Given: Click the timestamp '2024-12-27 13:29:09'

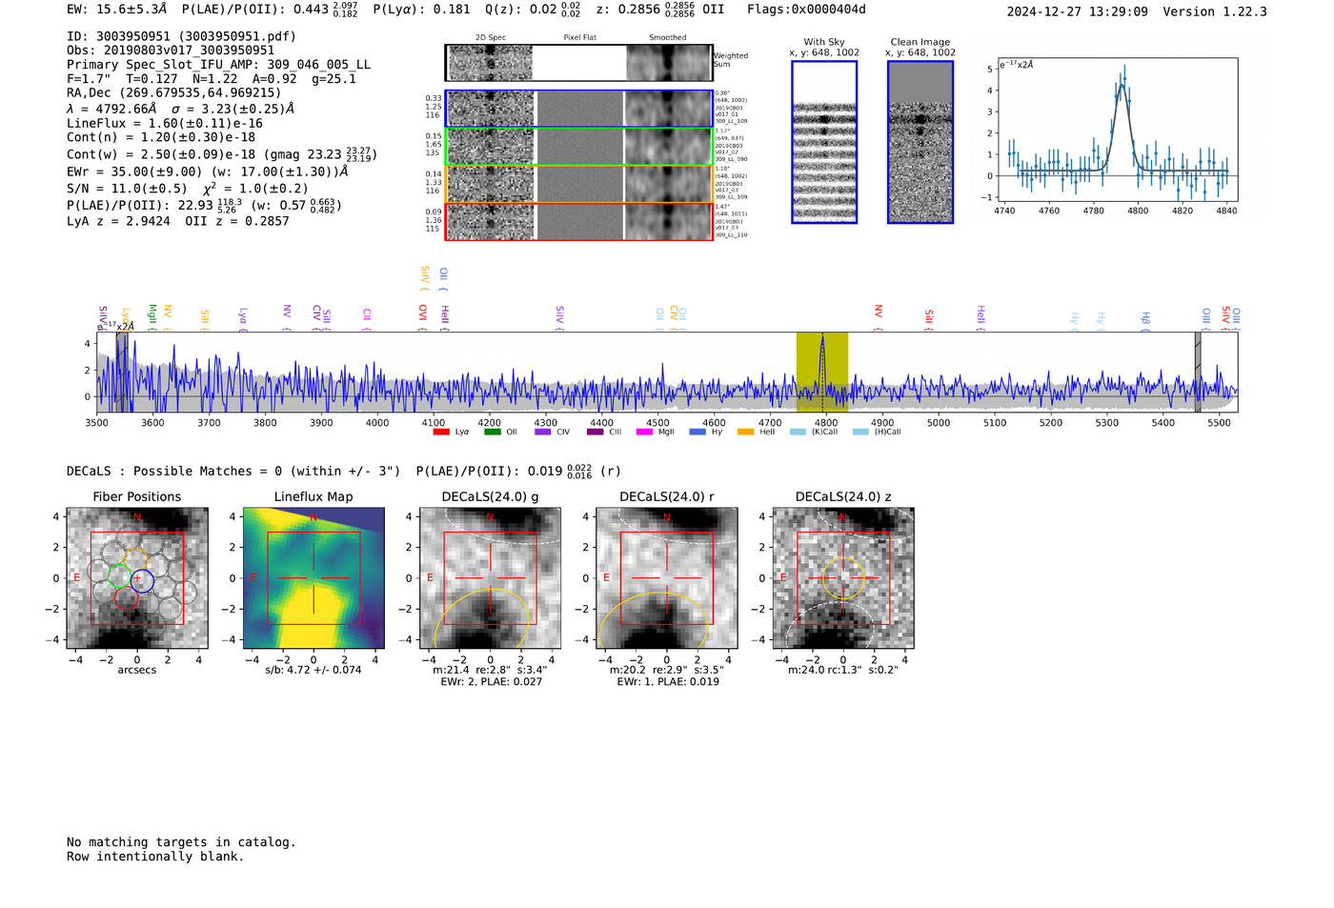Looking at the screenshot, I should tap(1078, 11).
